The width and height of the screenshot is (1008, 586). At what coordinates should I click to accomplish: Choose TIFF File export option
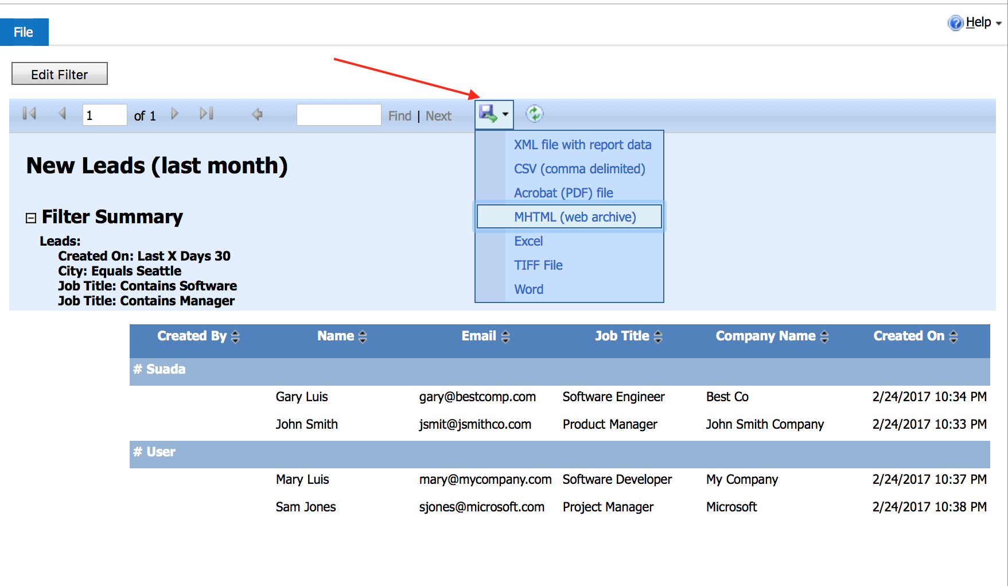538,265
